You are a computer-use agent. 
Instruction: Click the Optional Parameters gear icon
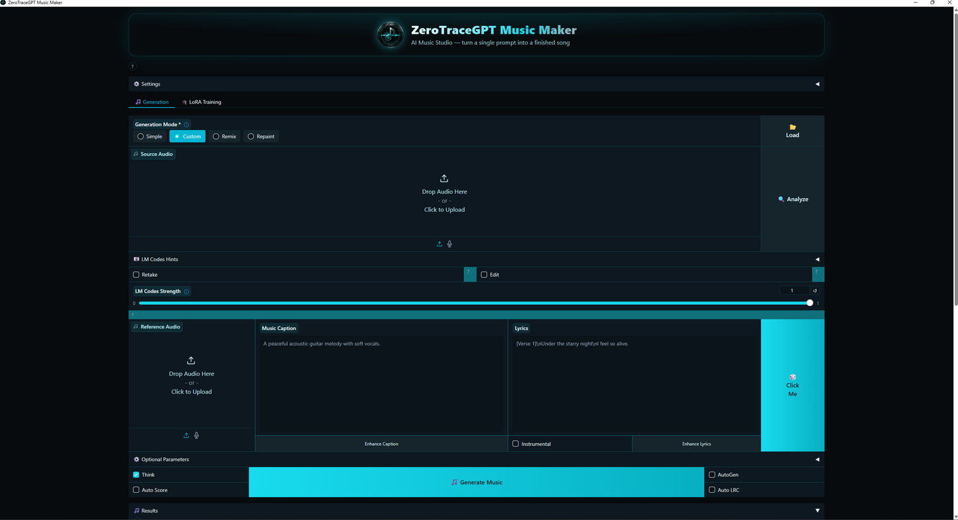(137, 459)
